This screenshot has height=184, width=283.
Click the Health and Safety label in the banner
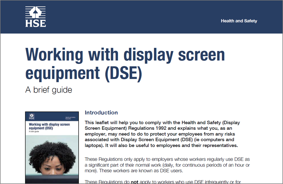pyautogui.click(x=239, y=21)
